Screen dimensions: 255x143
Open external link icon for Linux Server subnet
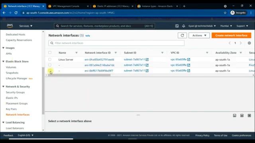tap(147, 60)
